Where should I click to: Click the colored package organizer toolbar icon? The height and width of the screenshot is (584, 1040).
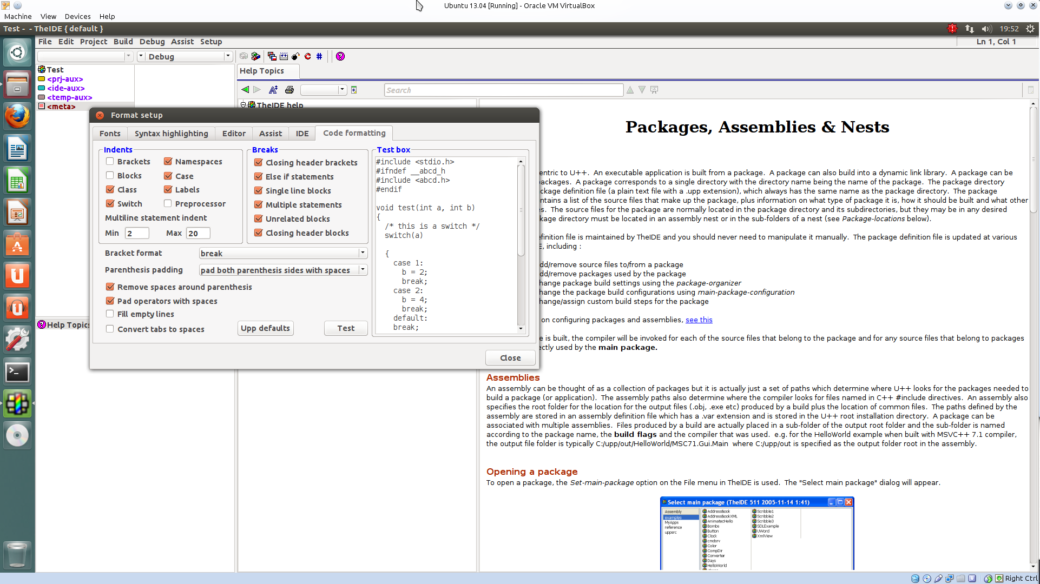pos(256,56)
